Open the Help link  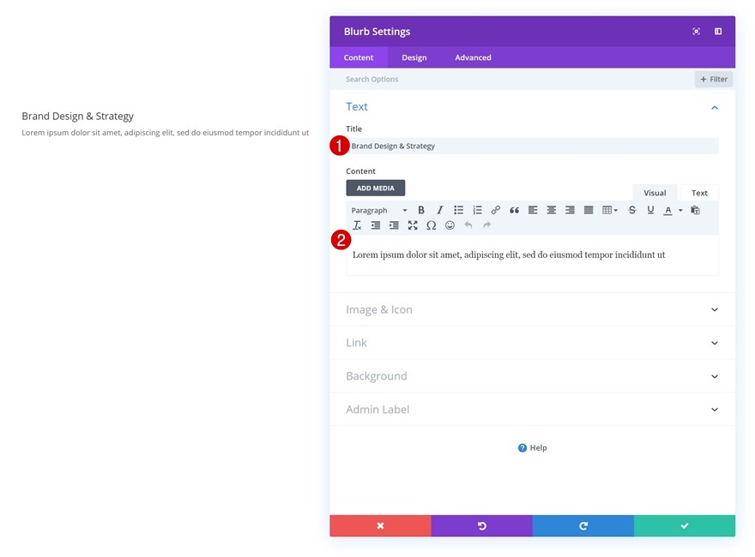pos(532,448)
